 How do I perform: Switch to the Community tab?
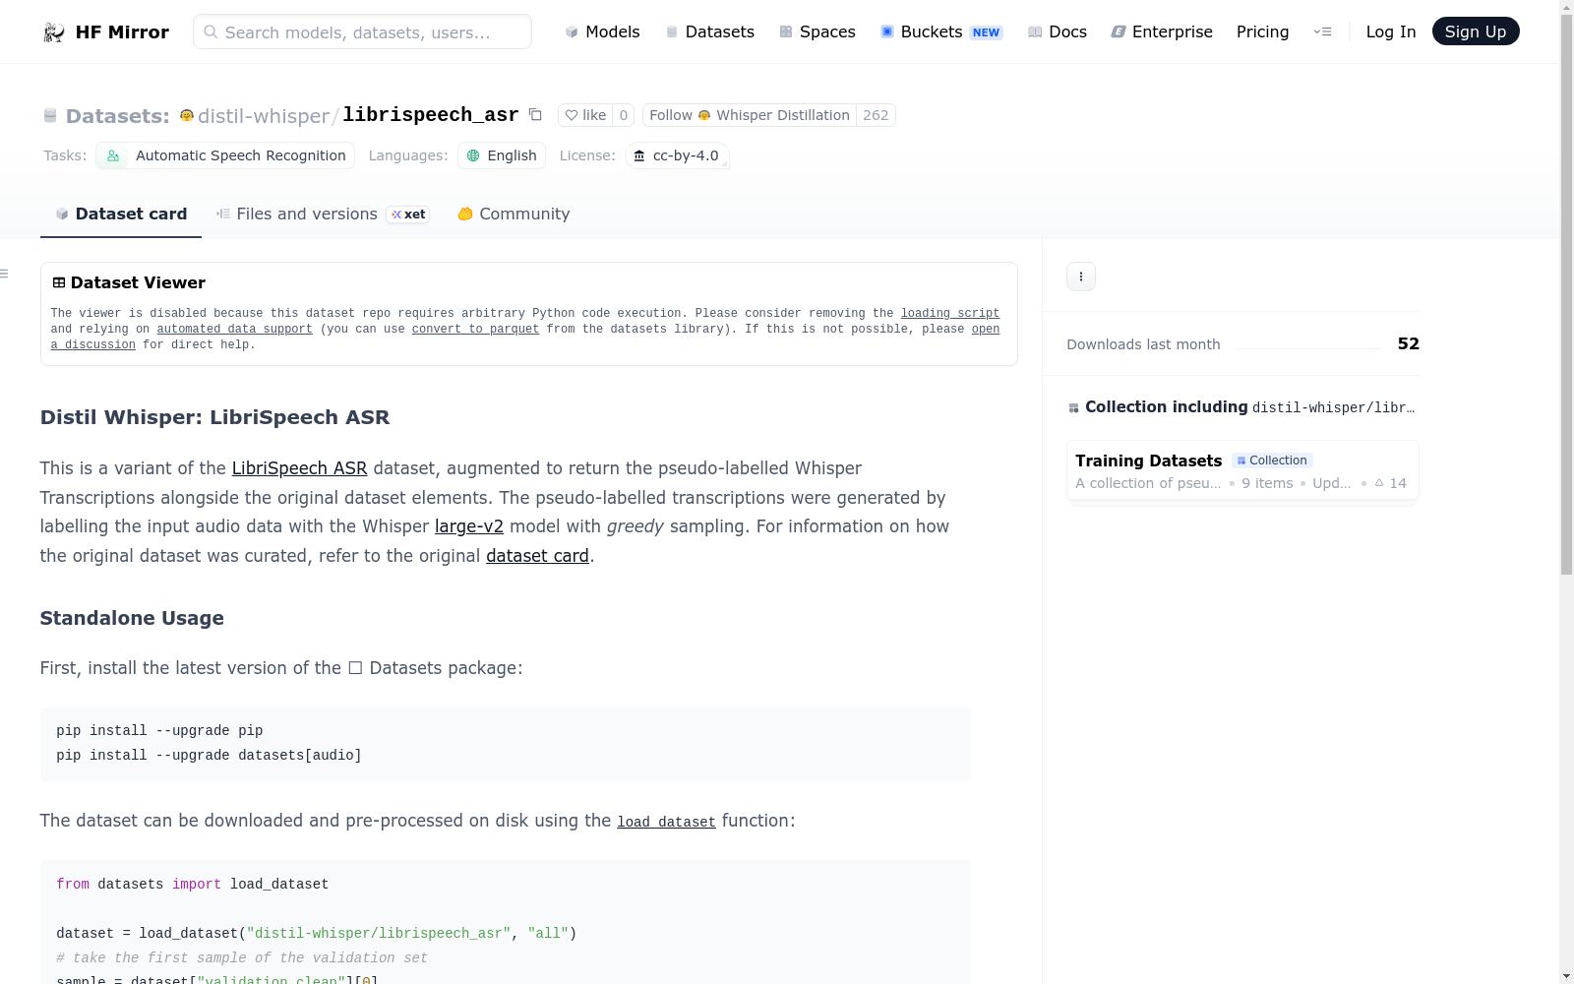514,215
